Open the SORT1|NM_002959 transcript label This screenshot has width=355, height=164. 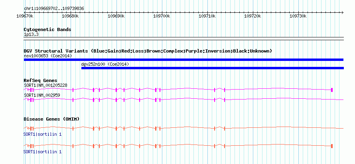click(42, 95)
